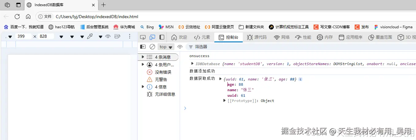Open the 发布 bookmark
416x140 pixels.
click(x=362, y=27)
